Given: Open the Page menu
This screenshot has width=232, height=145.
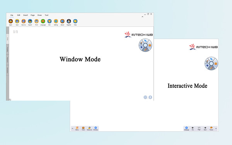Looking at the screenshot, I should pos(32,15).
